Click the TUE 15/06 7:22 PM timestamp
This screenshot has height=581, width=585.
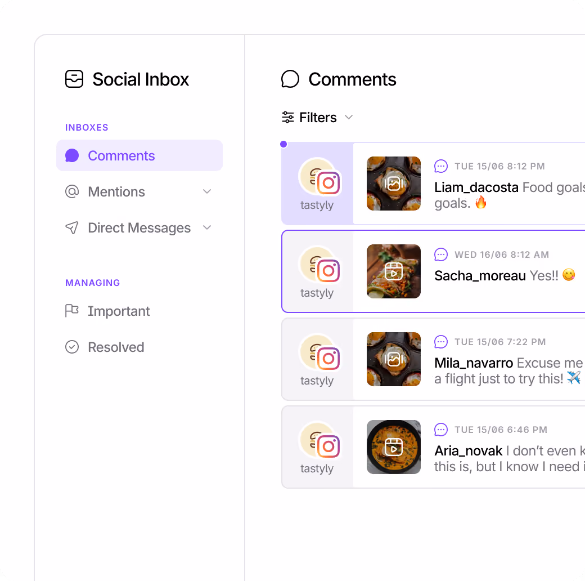(500, 342)
